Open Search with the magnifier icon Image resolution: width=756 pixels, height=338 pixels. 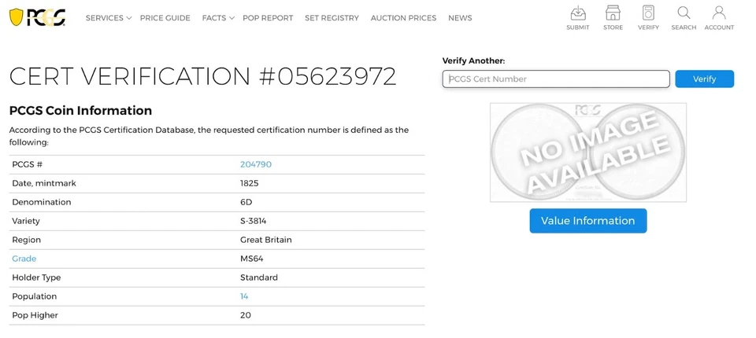pyautogui.click(x=684, y=17)
